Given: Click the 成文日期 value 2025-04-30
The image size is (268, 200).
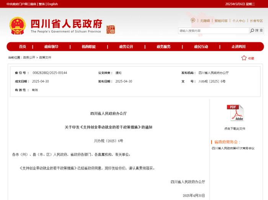Looking at the screenshot, I should click(x=41, y=81).
